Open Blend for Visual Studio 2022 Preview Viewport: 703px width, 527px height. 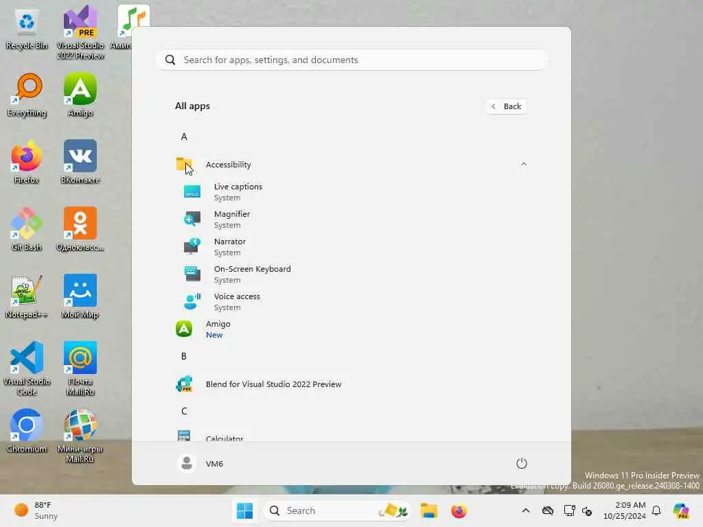click(351, 384)
